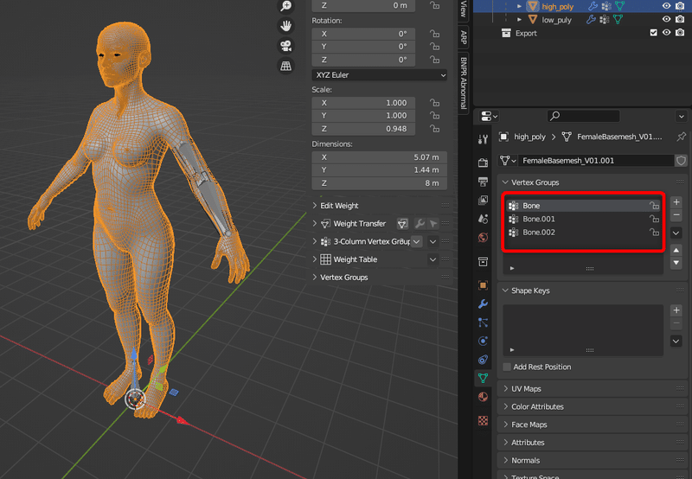
Task: Click the Weight Transfer mesh icon button
Action: pos(402,224)
